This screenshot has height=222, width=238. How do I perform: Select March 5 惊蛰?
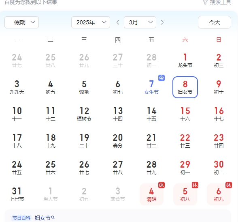[84, 87]
